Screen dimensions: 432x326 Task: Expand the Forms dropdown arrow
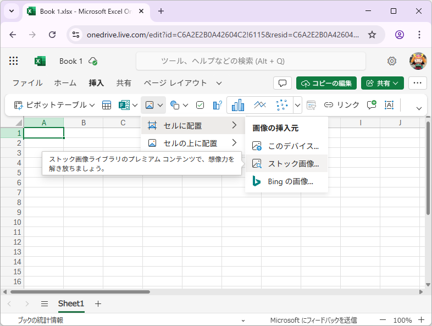click(135, 105)
